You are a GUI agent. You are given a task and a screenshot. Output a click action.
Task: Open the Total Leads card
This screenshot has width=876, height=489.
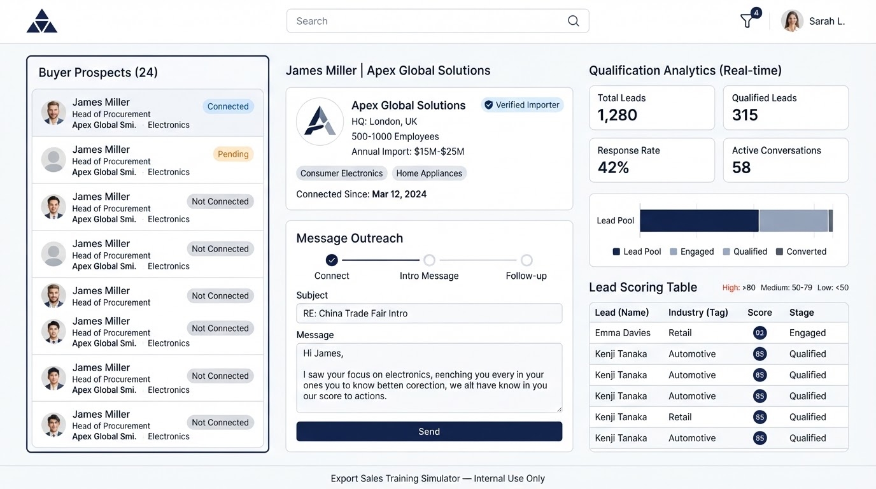coord(652,108)
